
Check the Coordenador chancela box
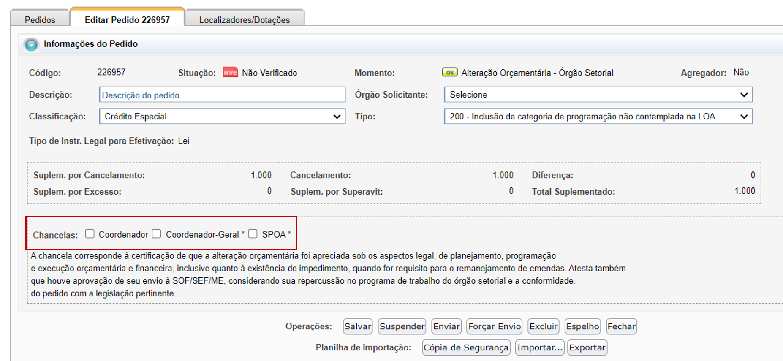pyautogui.click(x=90, y=233)
